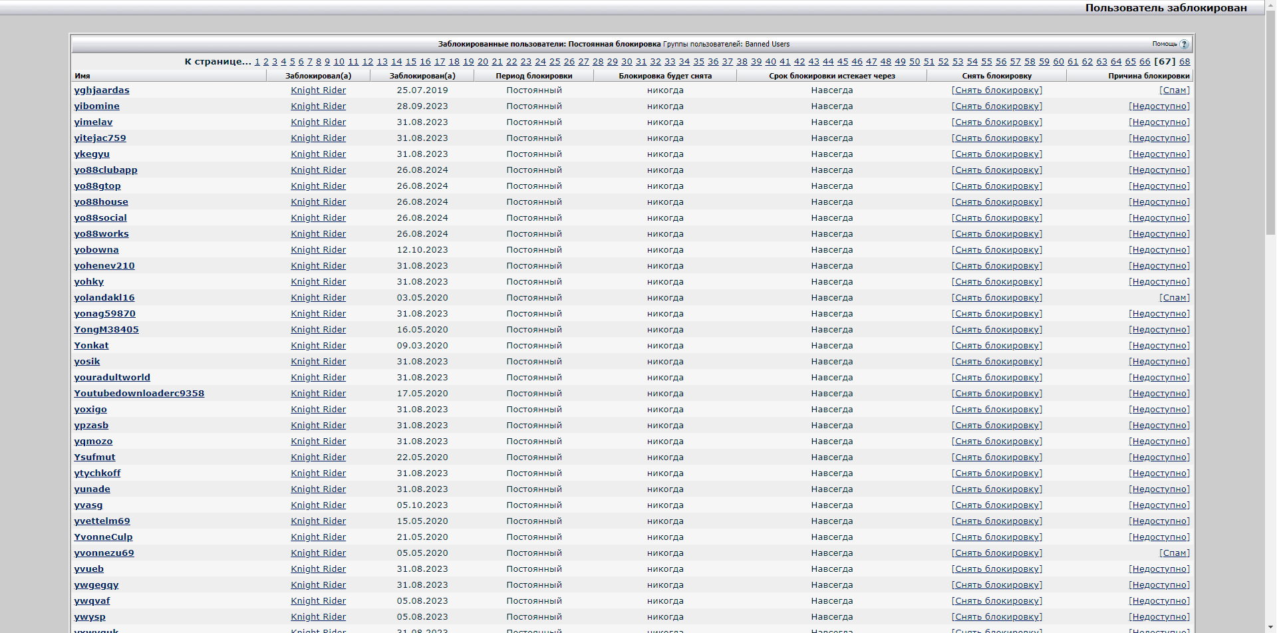Screen dimensions: 1277x633
Task: Jump to page 1 in pagination
Action: (x=257, y=61)
